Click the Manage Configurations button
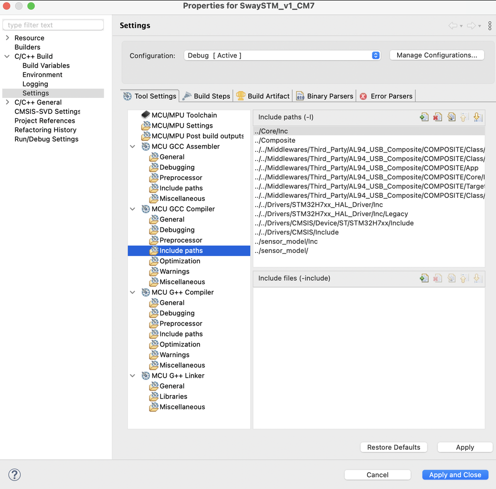496x489 pixels. click(x=436, y=55)
